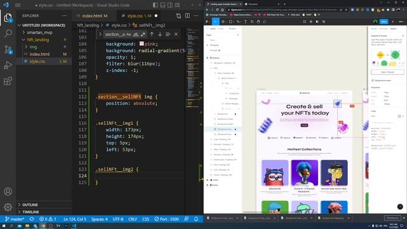Click the Figma Present play icon
The width and height of the screenshot is (407, 229).
tap(393, 22)
